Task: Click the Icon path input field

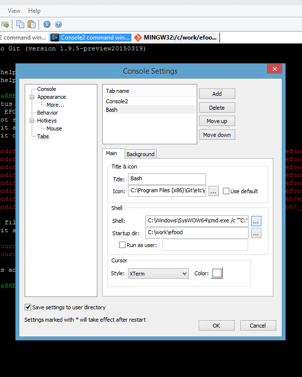Action: coord(167,191)
